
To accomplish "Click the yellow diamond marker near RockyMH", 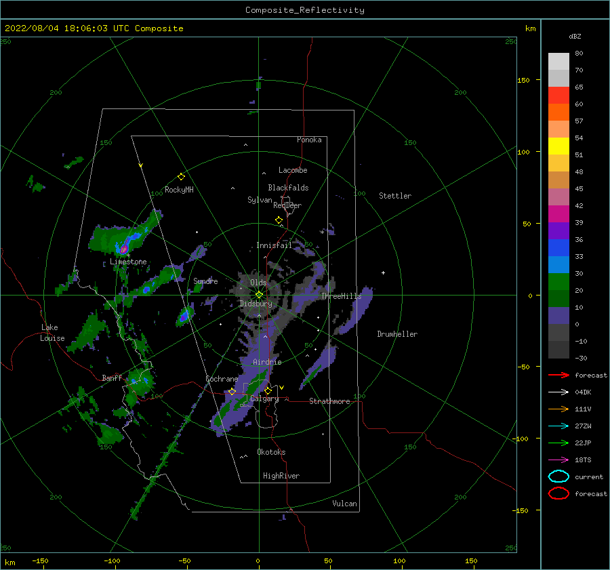I will click(181, 177).
